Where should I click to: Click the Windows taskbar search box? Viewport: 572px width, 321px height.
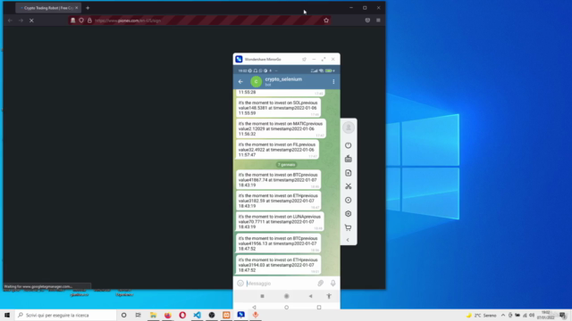pos(65,315)
